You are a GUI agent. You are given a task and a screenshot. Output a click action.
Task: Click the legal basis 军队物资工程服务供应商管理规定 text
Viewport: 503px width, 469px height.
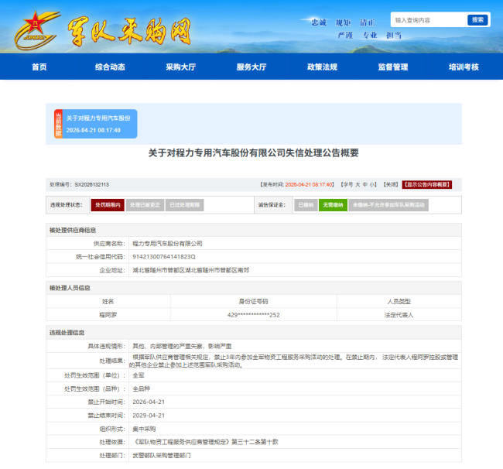pyautogui.click(x=206, y=442)
